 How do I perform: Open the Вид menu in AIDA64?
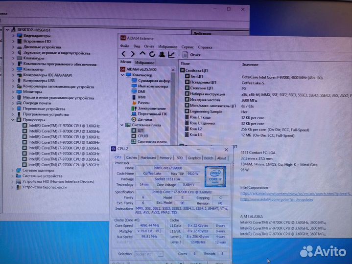click(137, 46)
